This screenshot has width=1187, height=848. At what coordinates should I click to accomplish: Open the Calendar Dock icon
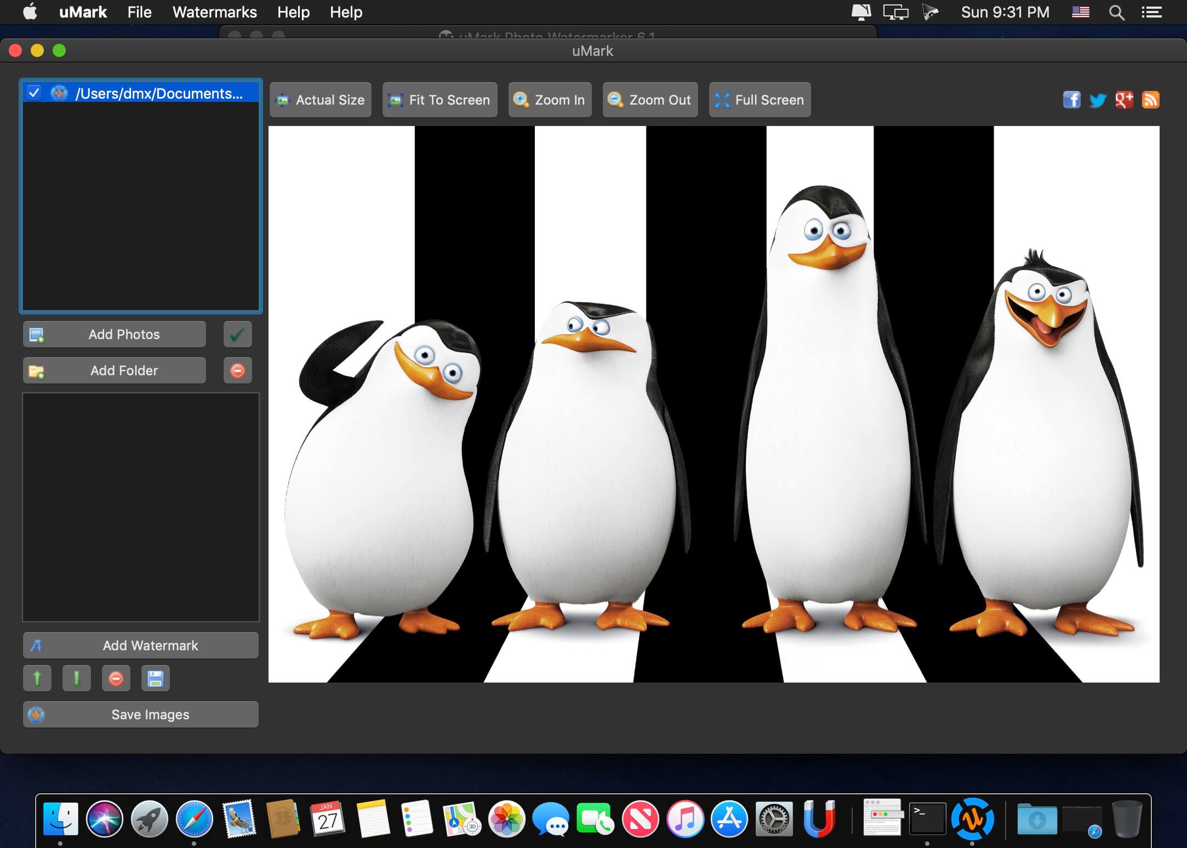click(328, 819)
